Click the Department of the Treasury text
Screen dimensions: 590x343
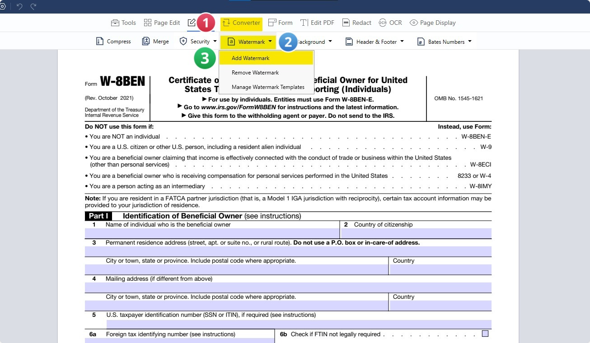[x=115, y=110]
